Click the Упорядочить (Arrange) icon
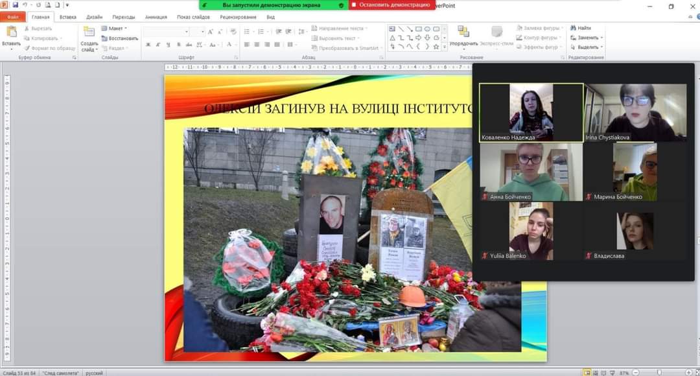Viewport: 700px width, 376px height. click(463, 32)
